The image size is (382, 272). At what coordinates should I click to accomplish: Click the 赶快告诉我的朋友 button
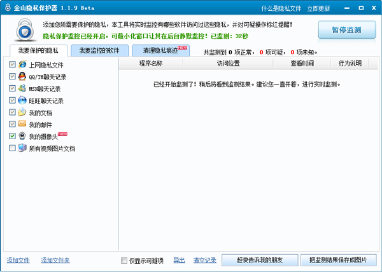(260, 260)
